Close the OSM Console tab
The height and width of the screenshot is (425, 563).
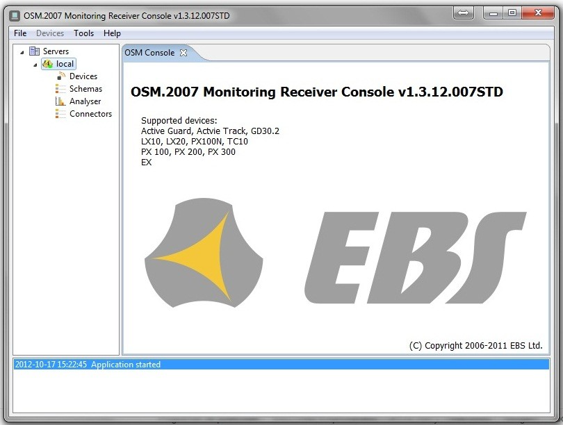tap(183, 53)
